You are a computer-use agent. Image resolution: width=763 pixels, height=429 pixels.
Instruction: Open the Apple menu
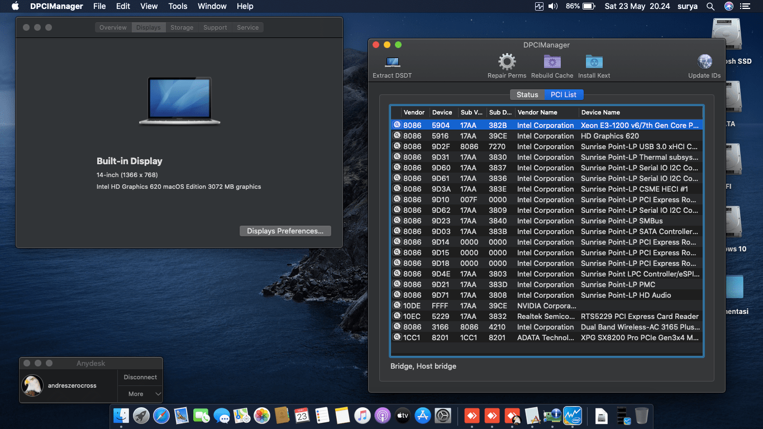15,6
